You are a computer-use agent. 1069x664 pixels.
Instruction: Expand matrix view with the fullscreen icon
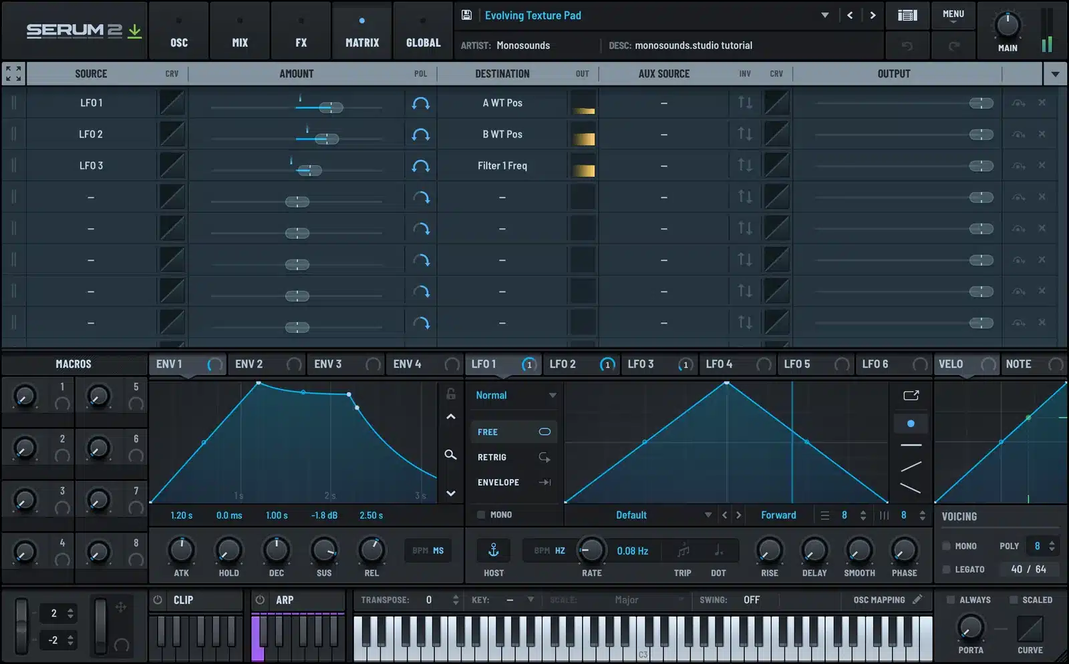pos(13,73)
